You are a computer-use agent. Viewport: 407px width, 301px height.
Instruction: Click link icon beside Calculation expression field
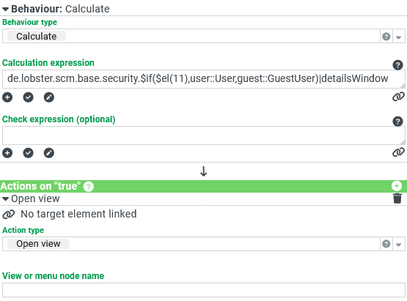click(x=398, y=97)
